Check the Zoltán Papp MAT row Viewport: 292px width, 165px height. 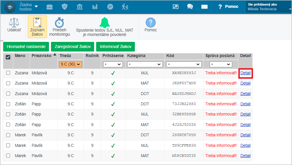pos(8,125)
